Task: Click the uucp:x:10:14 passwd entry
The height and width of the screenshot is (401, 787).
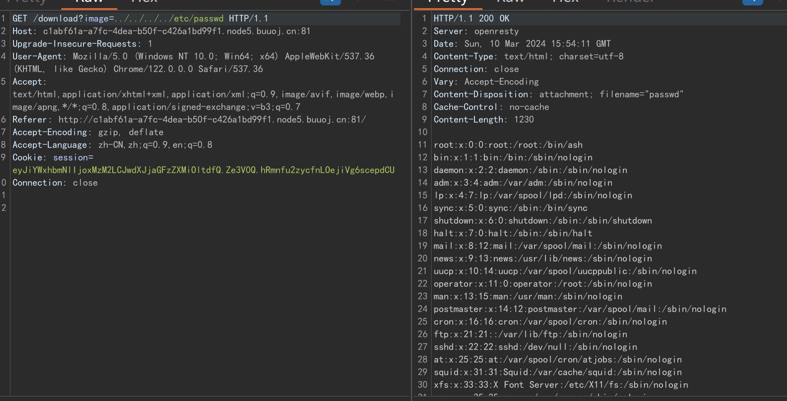Action: [565, 271]
